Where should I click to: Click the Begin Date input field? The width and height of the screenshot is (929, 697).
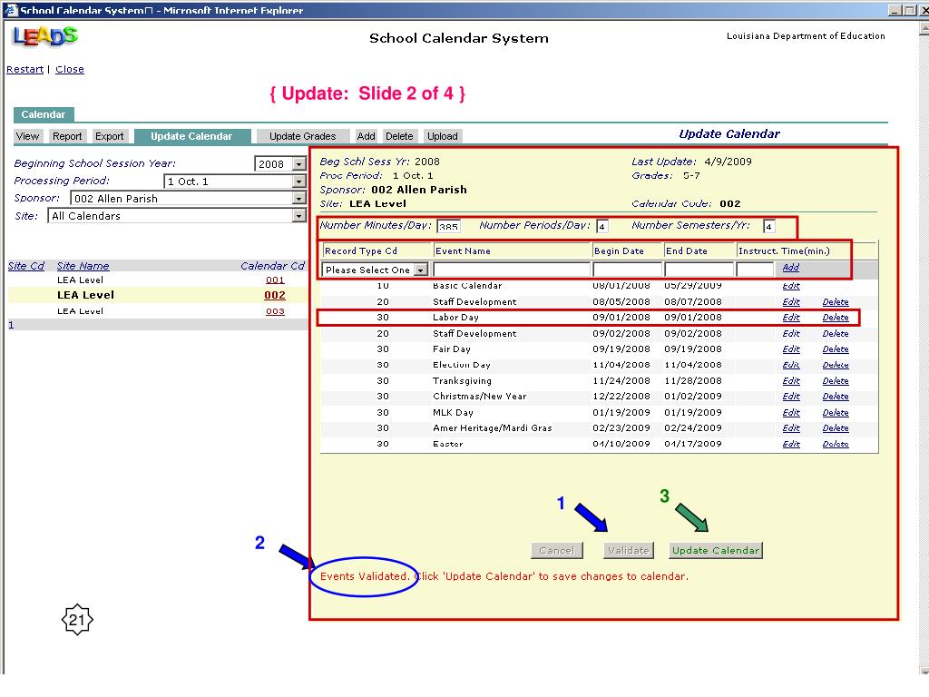click(x=628, y=270)
